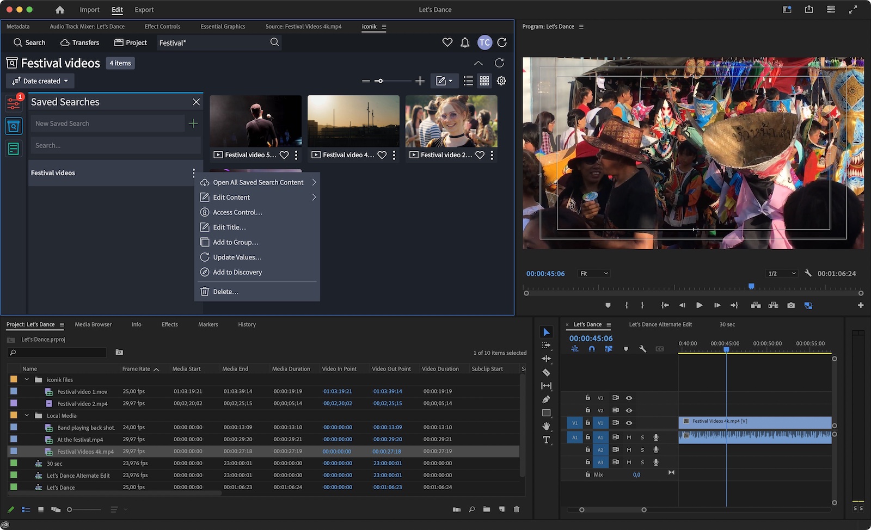Select the Pen tool in the timeline toolbar
The image size is (871, 530).
(x=547, y=399)
